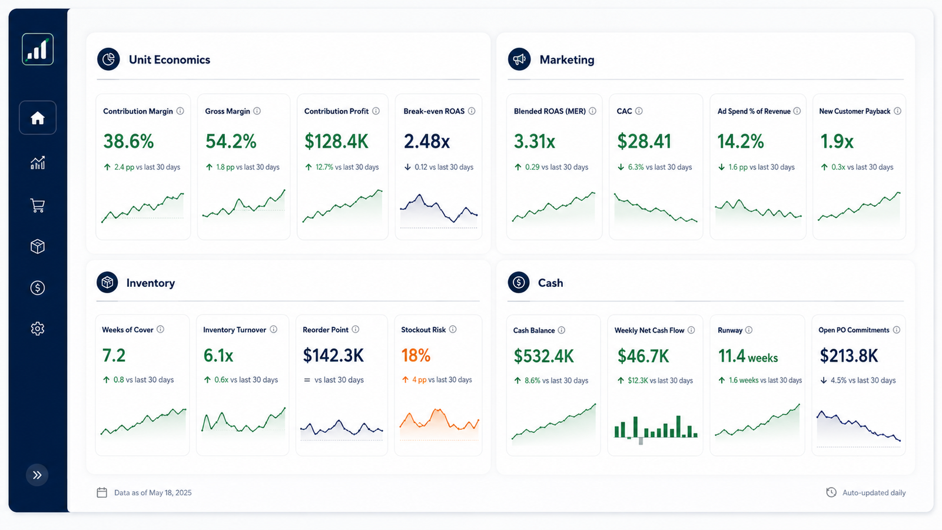Click info icon next to Blended ROAS (MER)

pos(592,111)
